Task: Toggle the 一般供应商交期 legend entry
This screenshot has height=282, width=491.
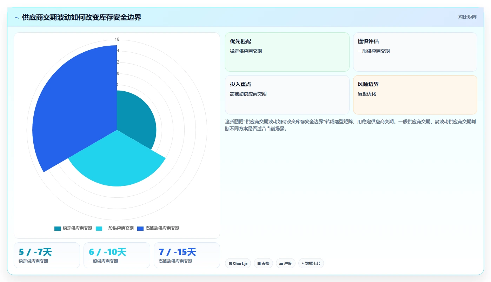Action: (x=114, y=228)
